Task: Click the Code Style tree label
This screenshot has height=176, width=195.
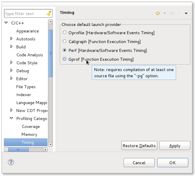Action: (x=27, y=63)
